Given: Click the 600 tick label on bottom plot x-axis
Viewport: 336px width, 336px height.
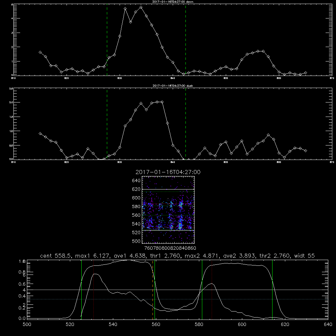Looking at the screenshot, I should tap(242, 325).
